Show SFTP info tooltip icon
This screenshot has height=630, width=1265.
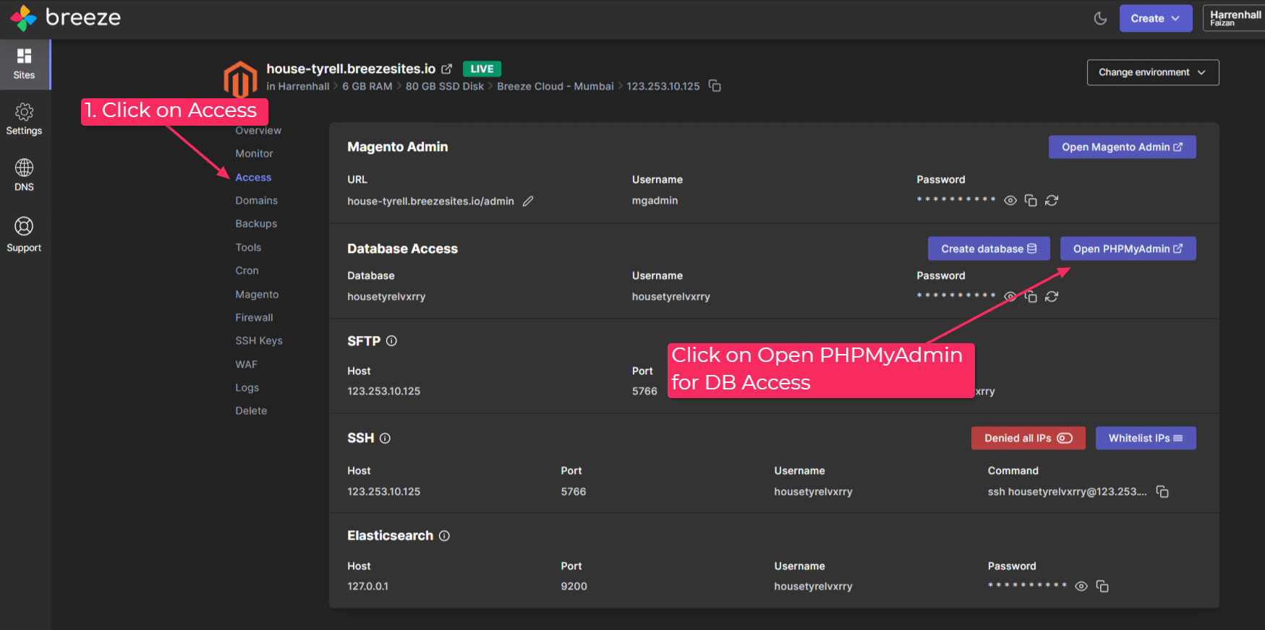pyautogui.click(x=391, y=341)
